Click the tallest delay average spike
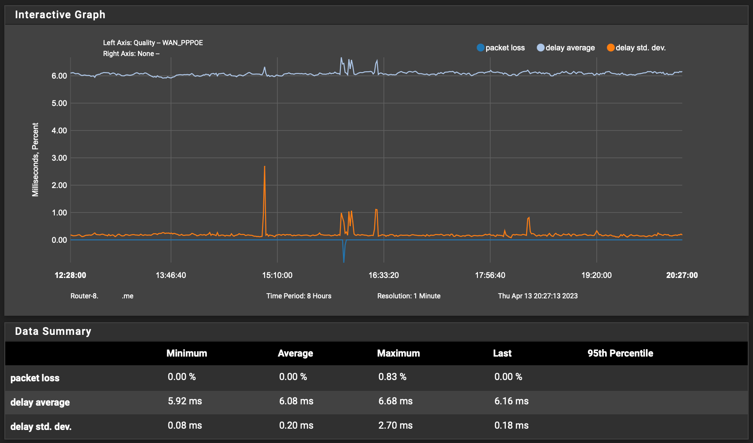 [341, 58]
